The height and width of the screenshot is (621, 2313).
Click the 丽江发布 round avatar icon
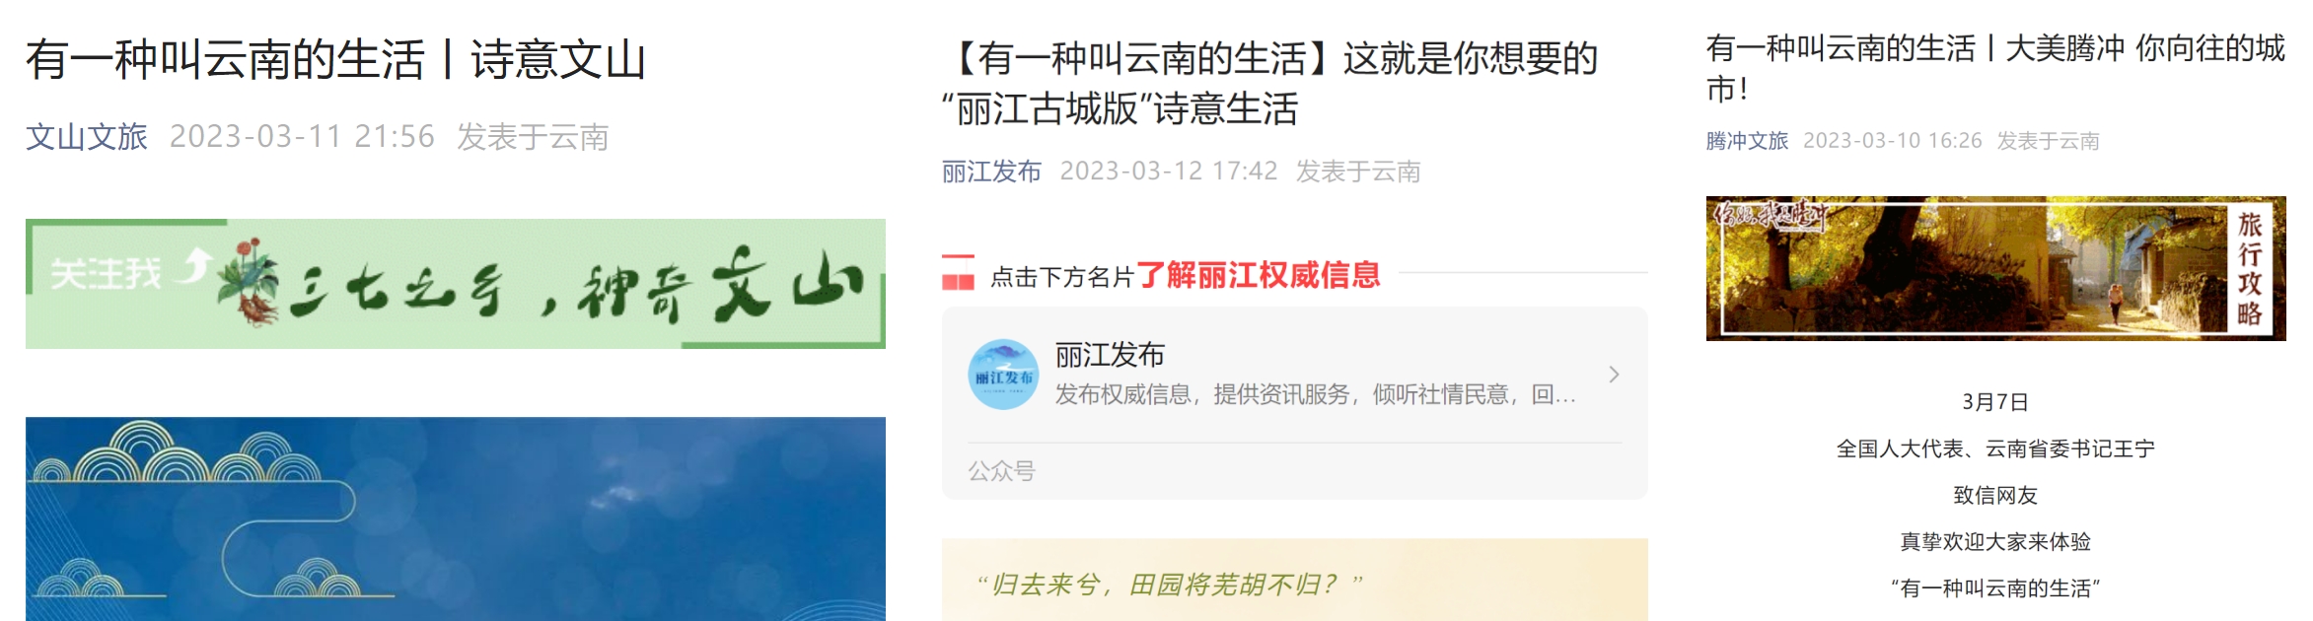click(x=1003, y=375)
